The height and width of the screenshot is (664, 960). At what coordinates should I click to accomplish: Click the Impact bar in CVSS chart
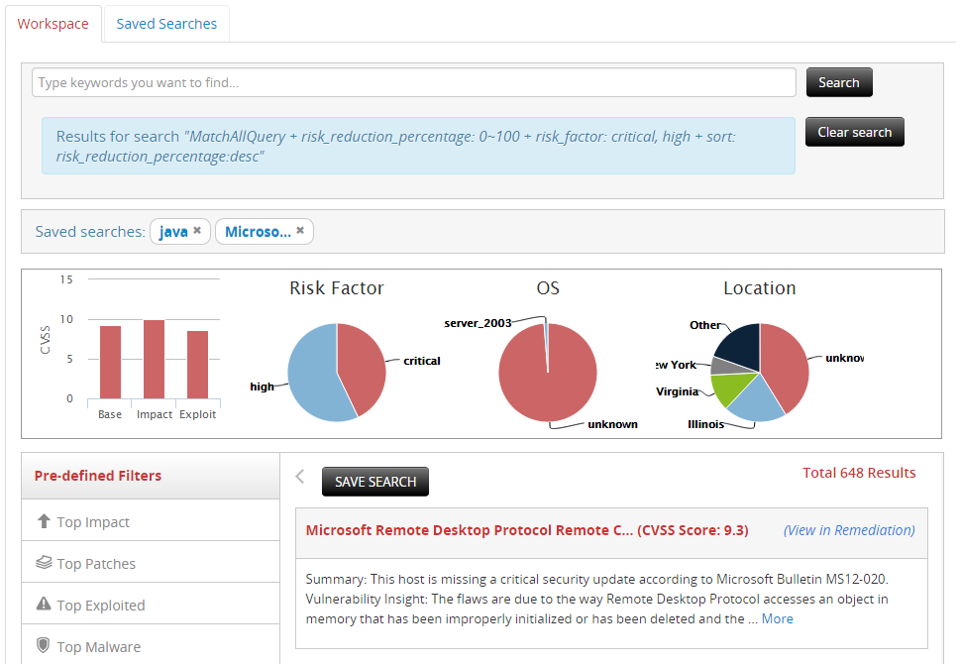click(x=155, y=360)
